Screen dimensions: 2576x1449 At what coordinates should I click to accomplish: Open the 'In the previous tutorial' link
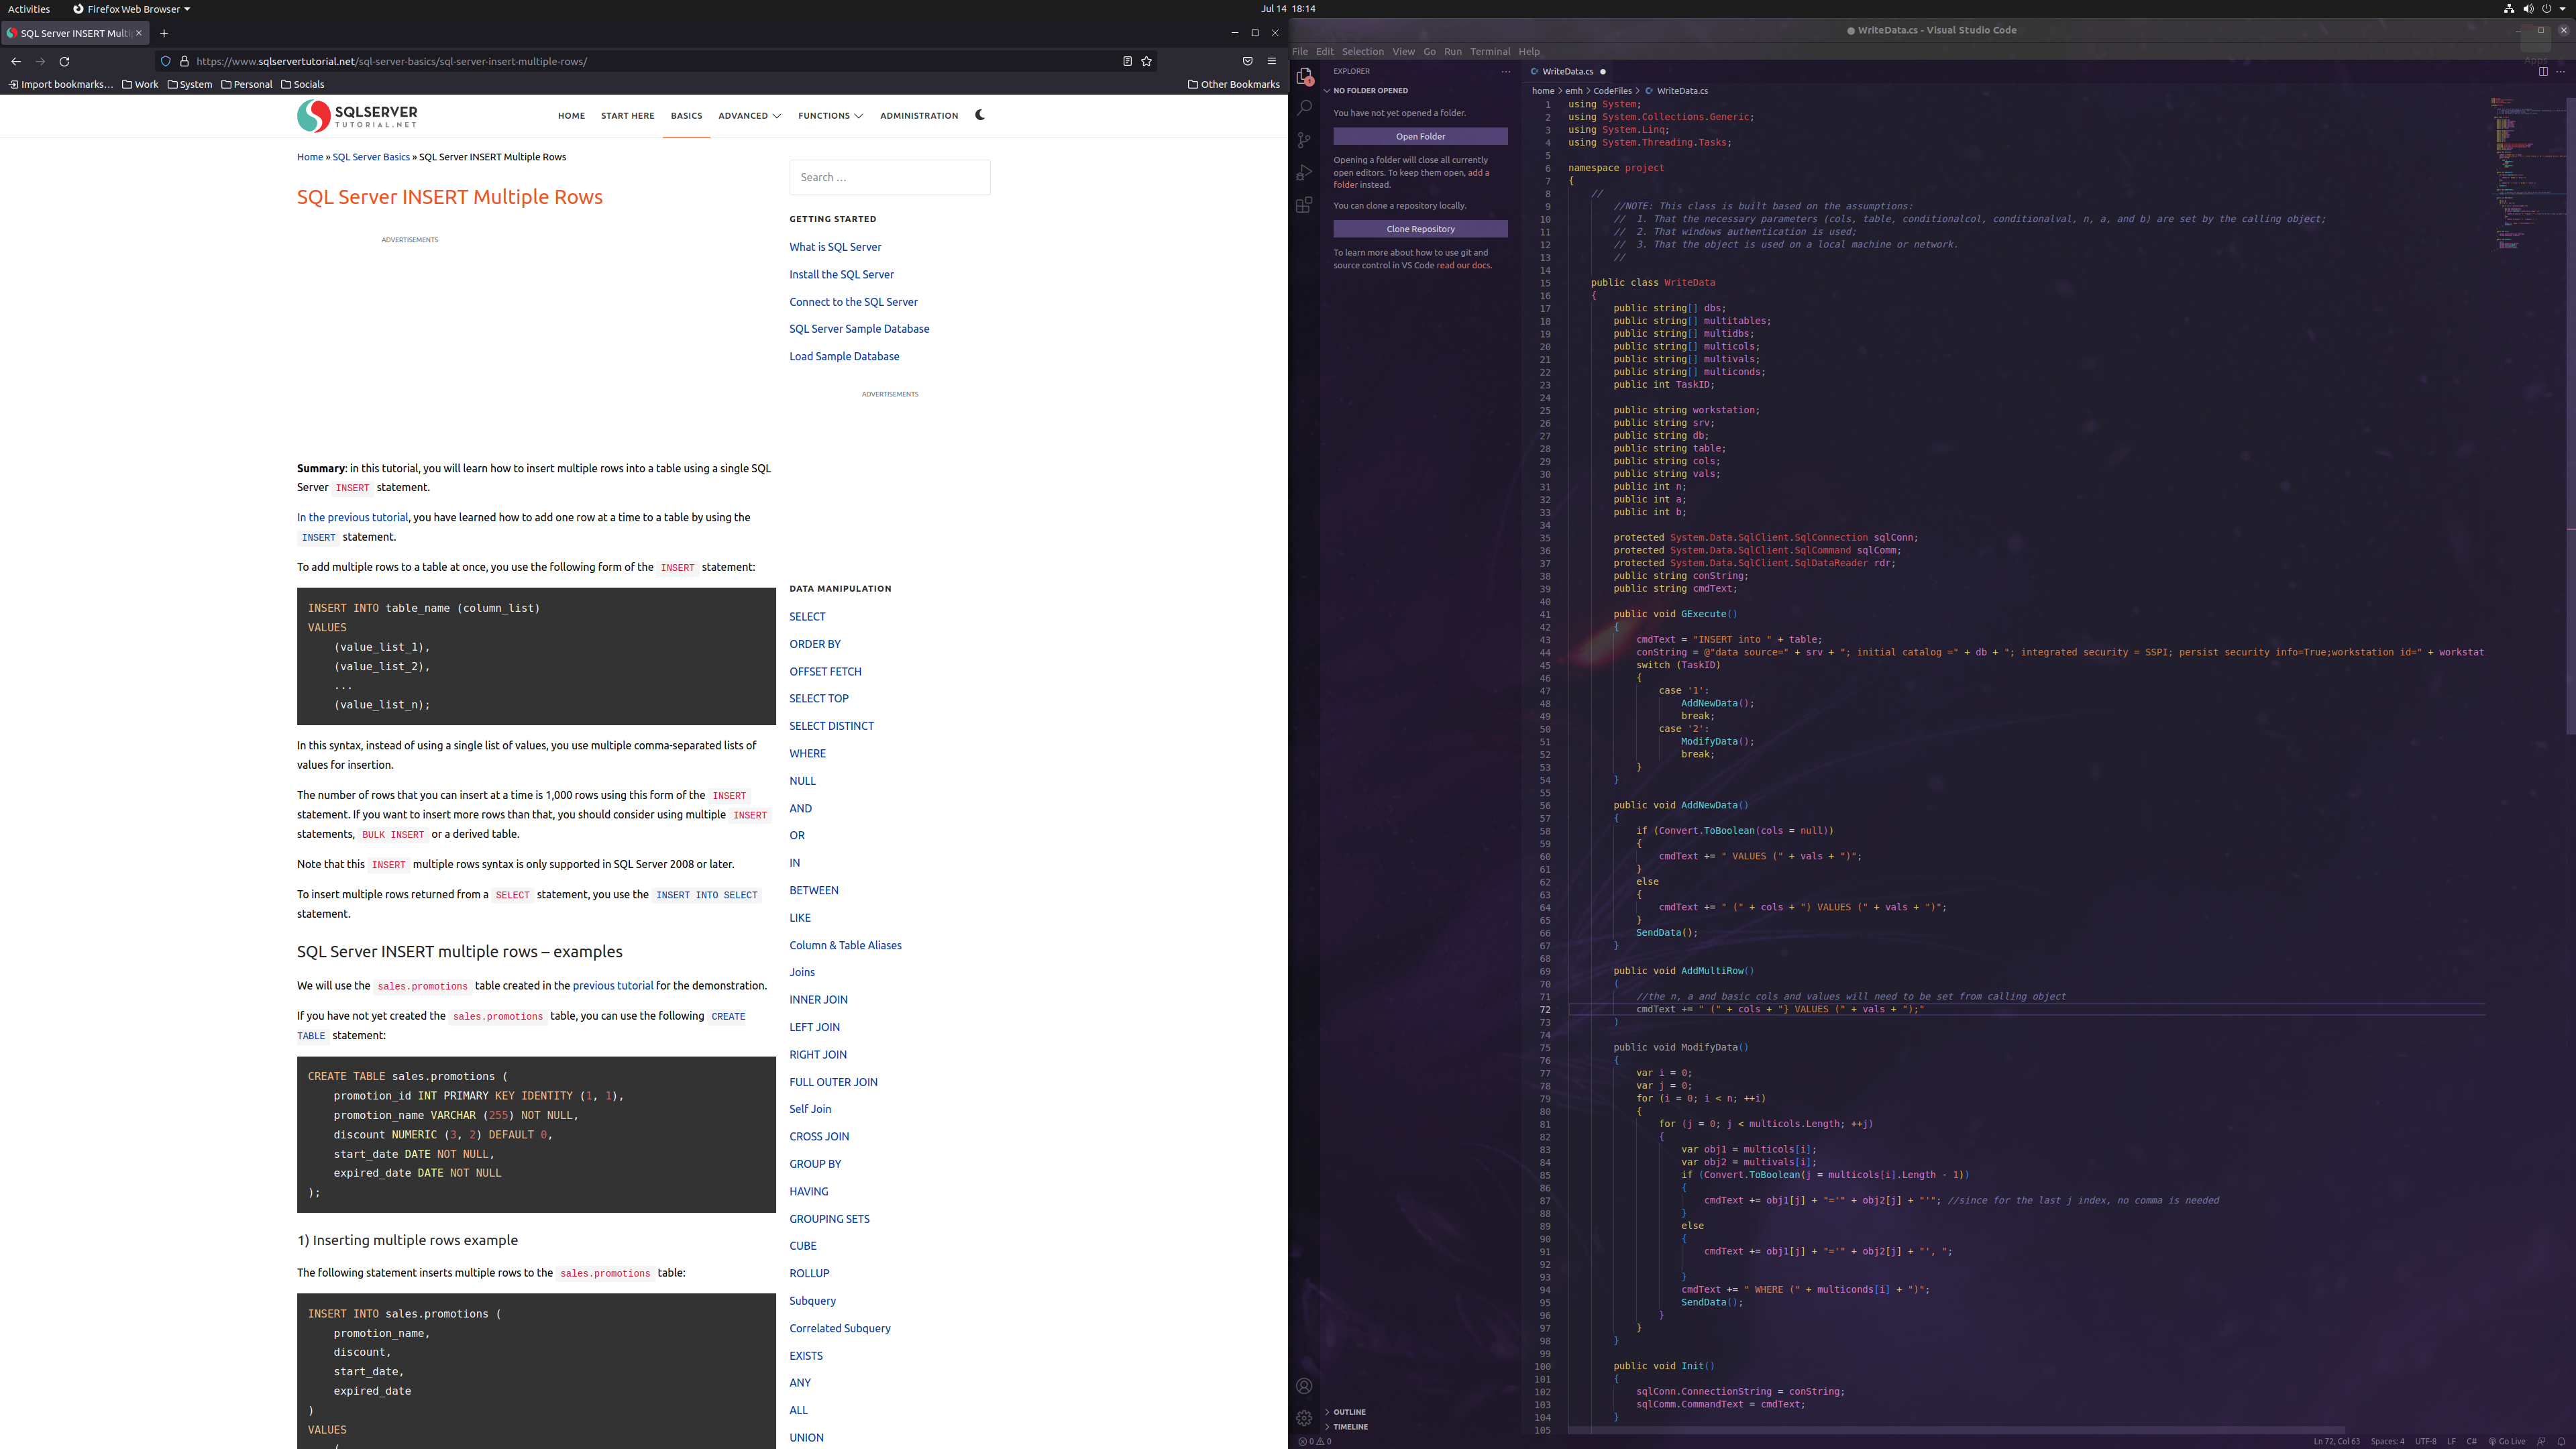tap(352, 517)
